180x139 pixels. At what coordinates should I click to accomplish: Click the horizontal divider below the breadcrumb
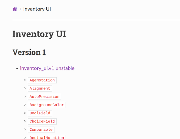tap(96, 20)
